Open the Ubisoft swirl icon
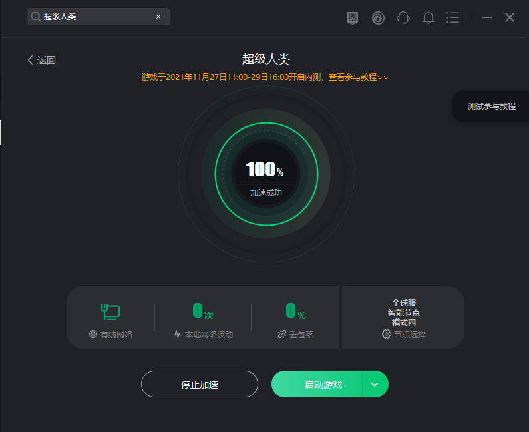The image size is (529, 432). 378,17
